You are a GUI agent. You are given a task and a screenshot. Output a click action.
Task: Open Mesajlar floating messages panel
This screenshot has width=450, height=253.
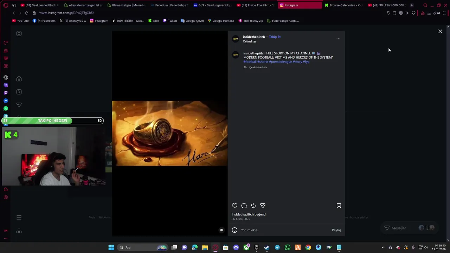point(410,228)
